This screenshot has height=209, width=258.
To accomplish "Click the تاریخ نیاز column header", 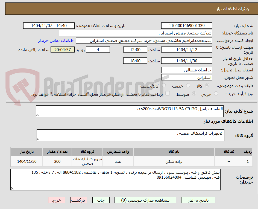I will [x=27, y=152].
